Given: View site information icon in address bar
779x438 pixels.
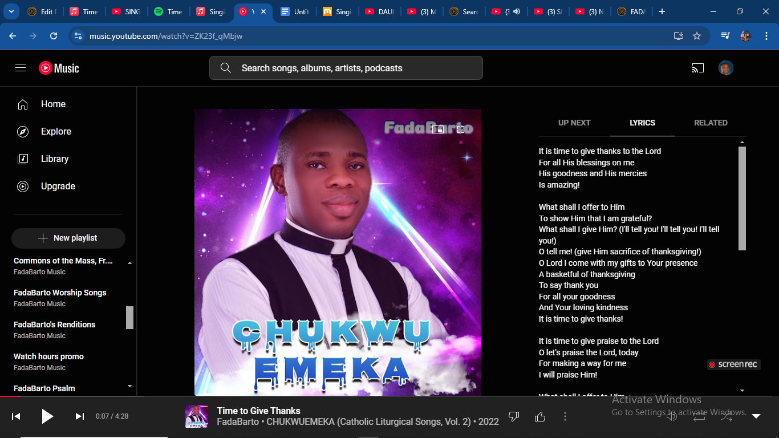Looking at the screenshot, I should (79, 36).
